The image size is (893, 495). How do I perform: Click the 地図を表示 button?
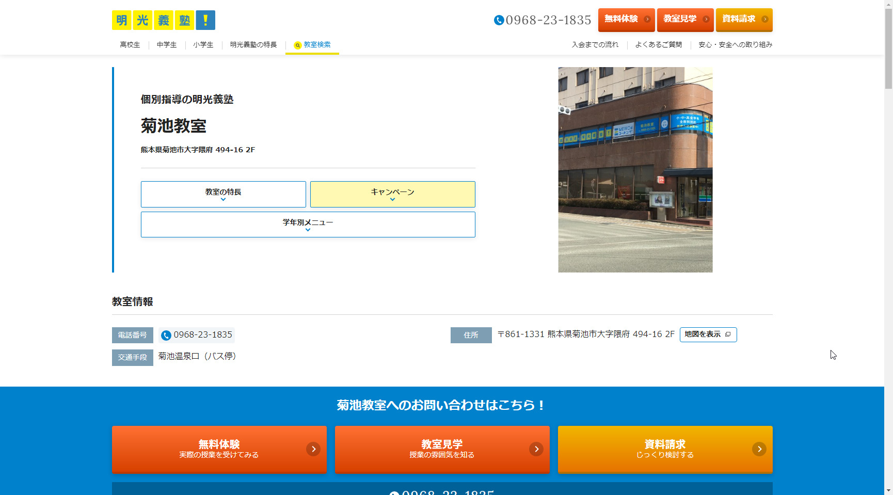click(708, 334)
